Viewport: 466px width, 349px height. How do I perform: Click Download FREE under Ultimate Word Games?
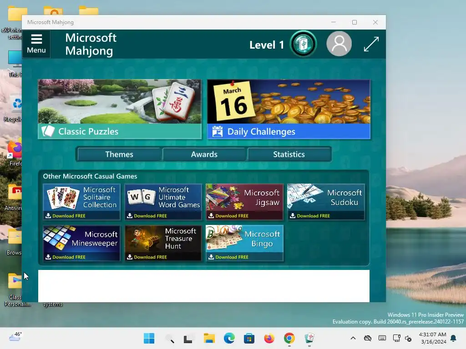tap(147, 216)
